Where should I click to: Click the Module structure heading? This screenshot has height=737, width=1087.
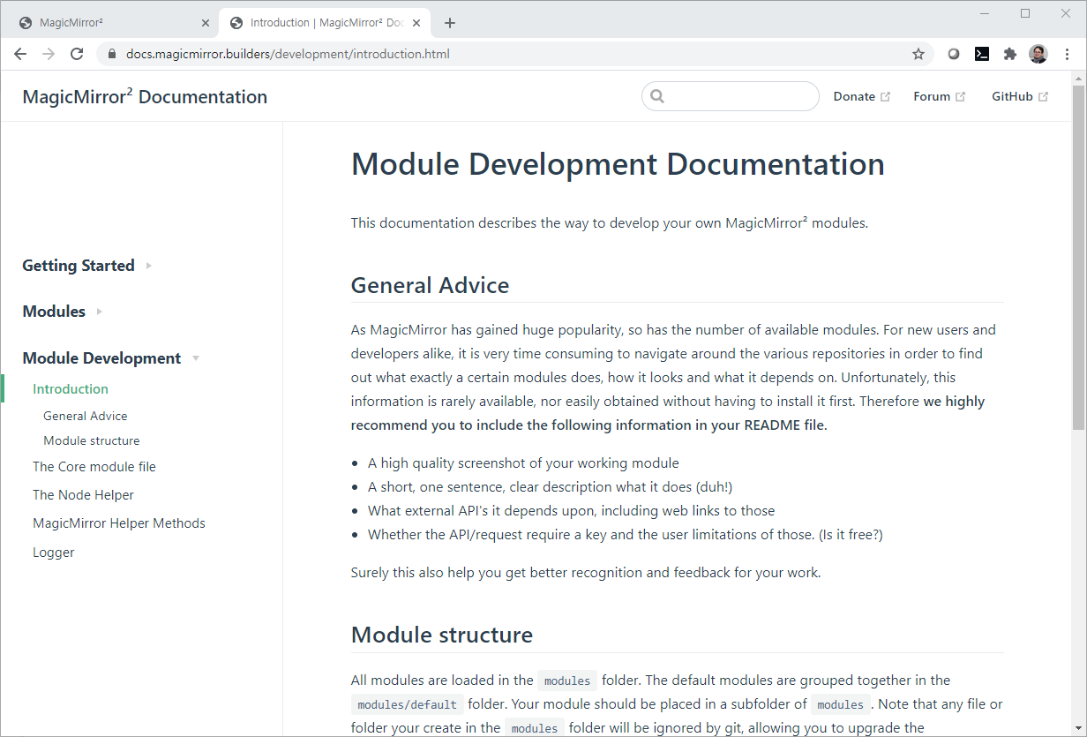[442, 635]
